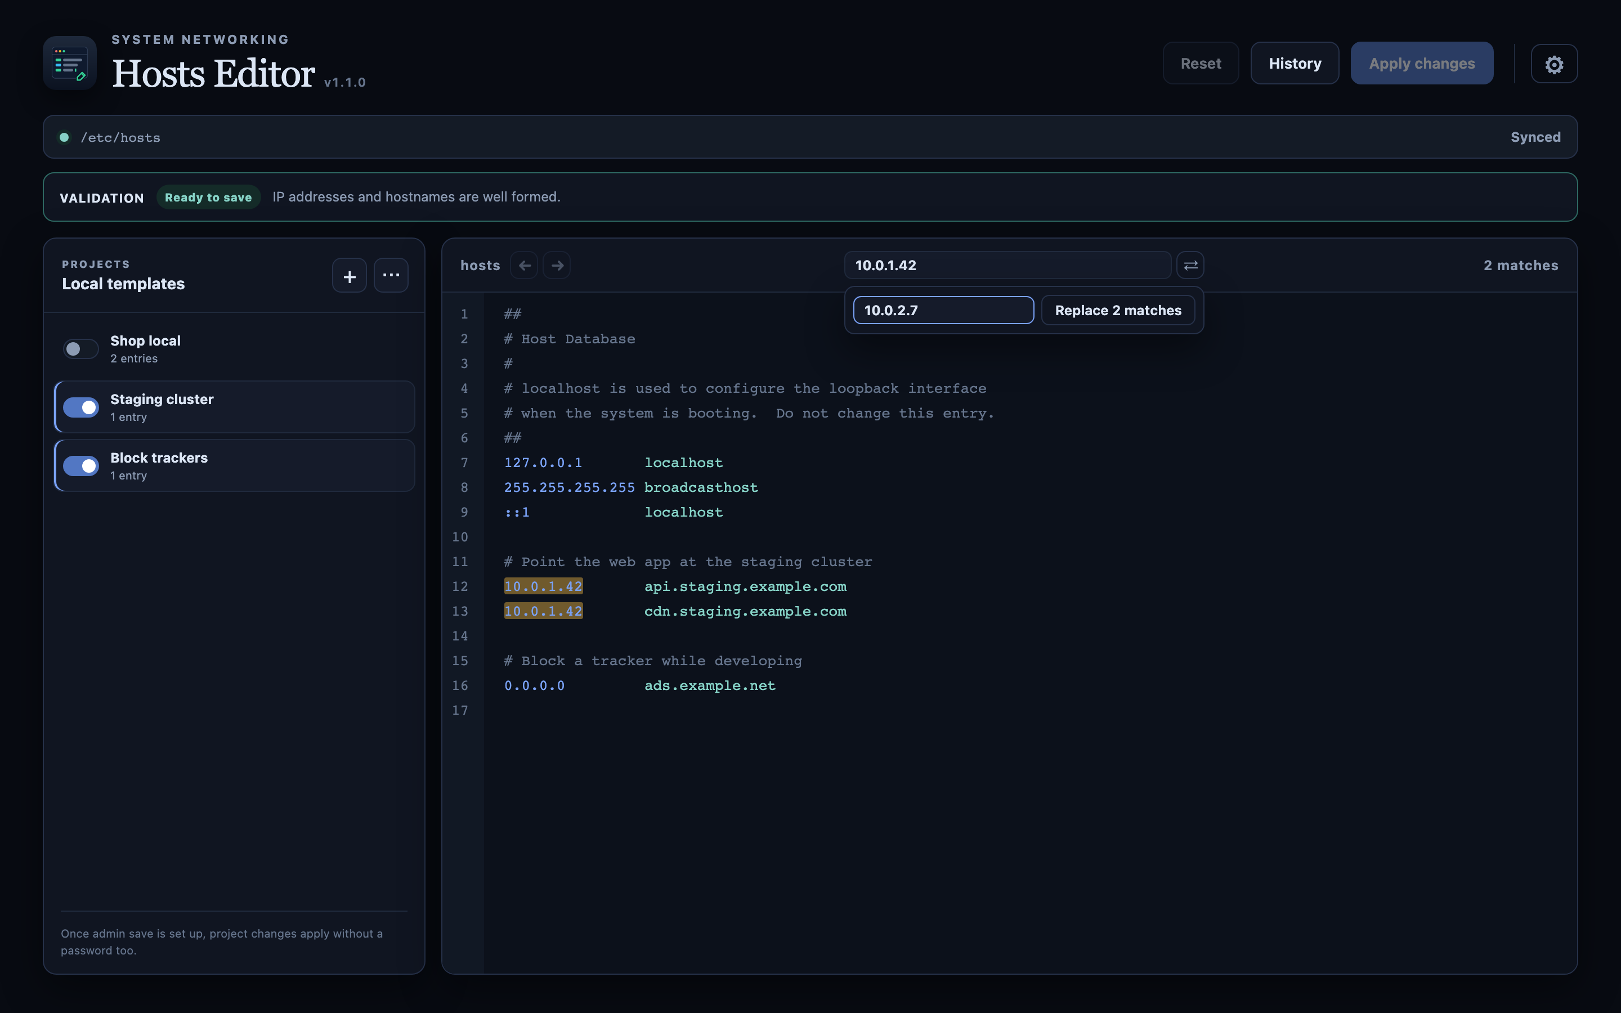Image resolution: width=1621 pixels, height=1013 pixels.
Task: Click api.staging.example.com hostname
Action: tap(746, 586)
